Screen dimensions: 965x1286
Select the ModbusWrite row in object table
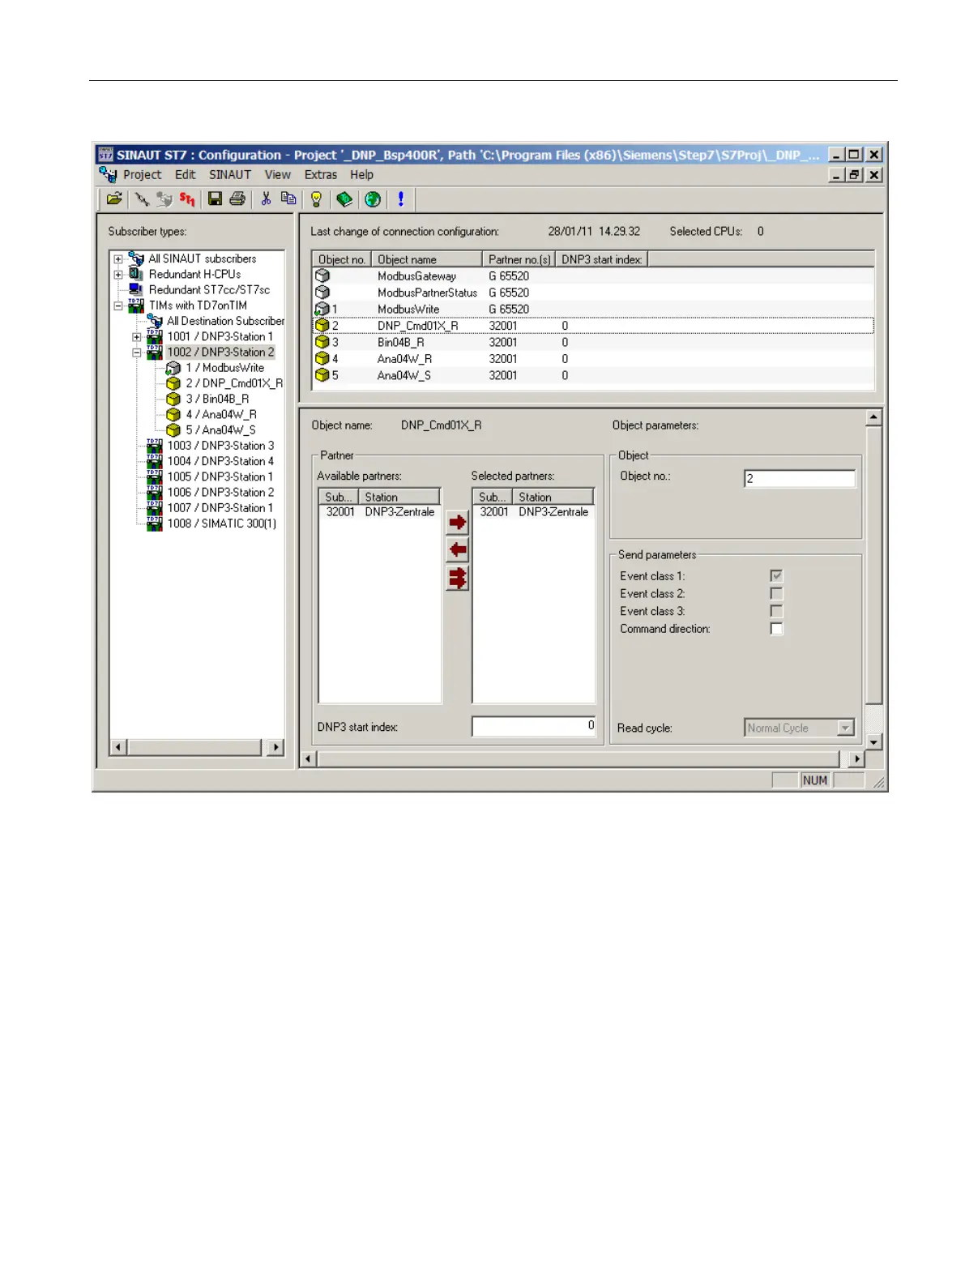pos(593,309)
